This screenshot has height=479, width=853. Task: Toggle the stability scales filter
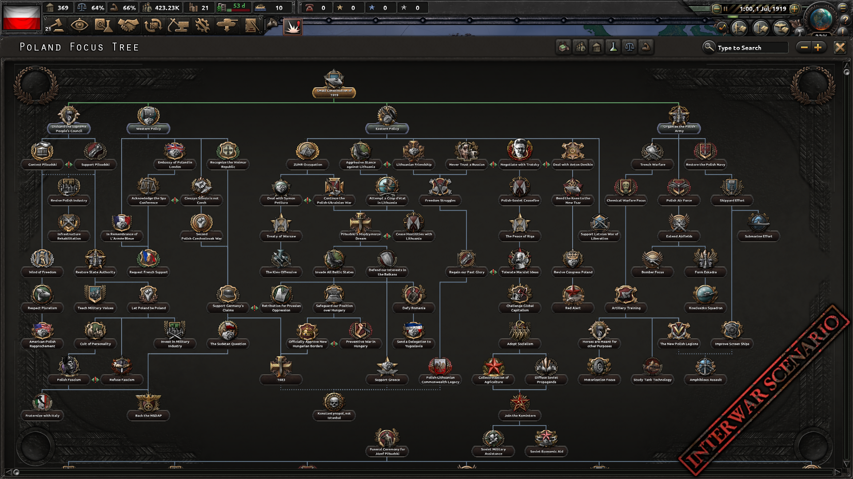(630, 47)
